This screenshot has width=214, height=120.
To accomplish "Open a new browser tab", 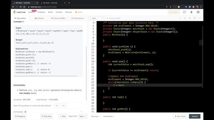I will 69,3.
